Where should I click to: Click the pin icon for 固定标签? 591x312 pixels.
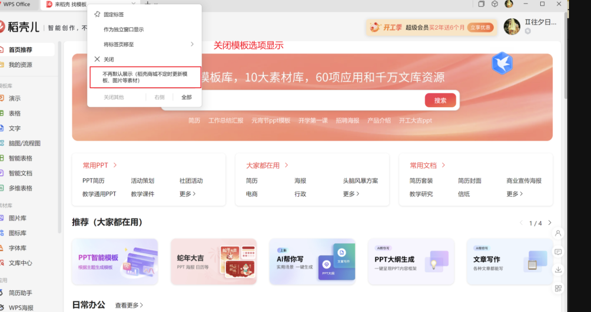[97, 14]
